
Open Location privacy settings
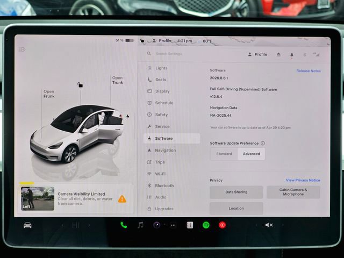(x=236, y=209)
